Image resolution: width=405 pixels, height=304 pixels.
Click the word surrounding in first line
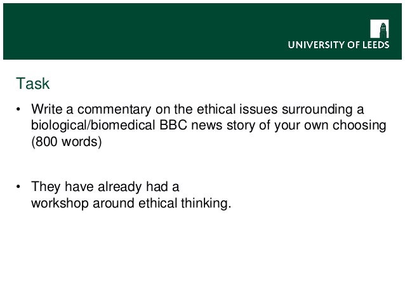click(x=317, y=110)
